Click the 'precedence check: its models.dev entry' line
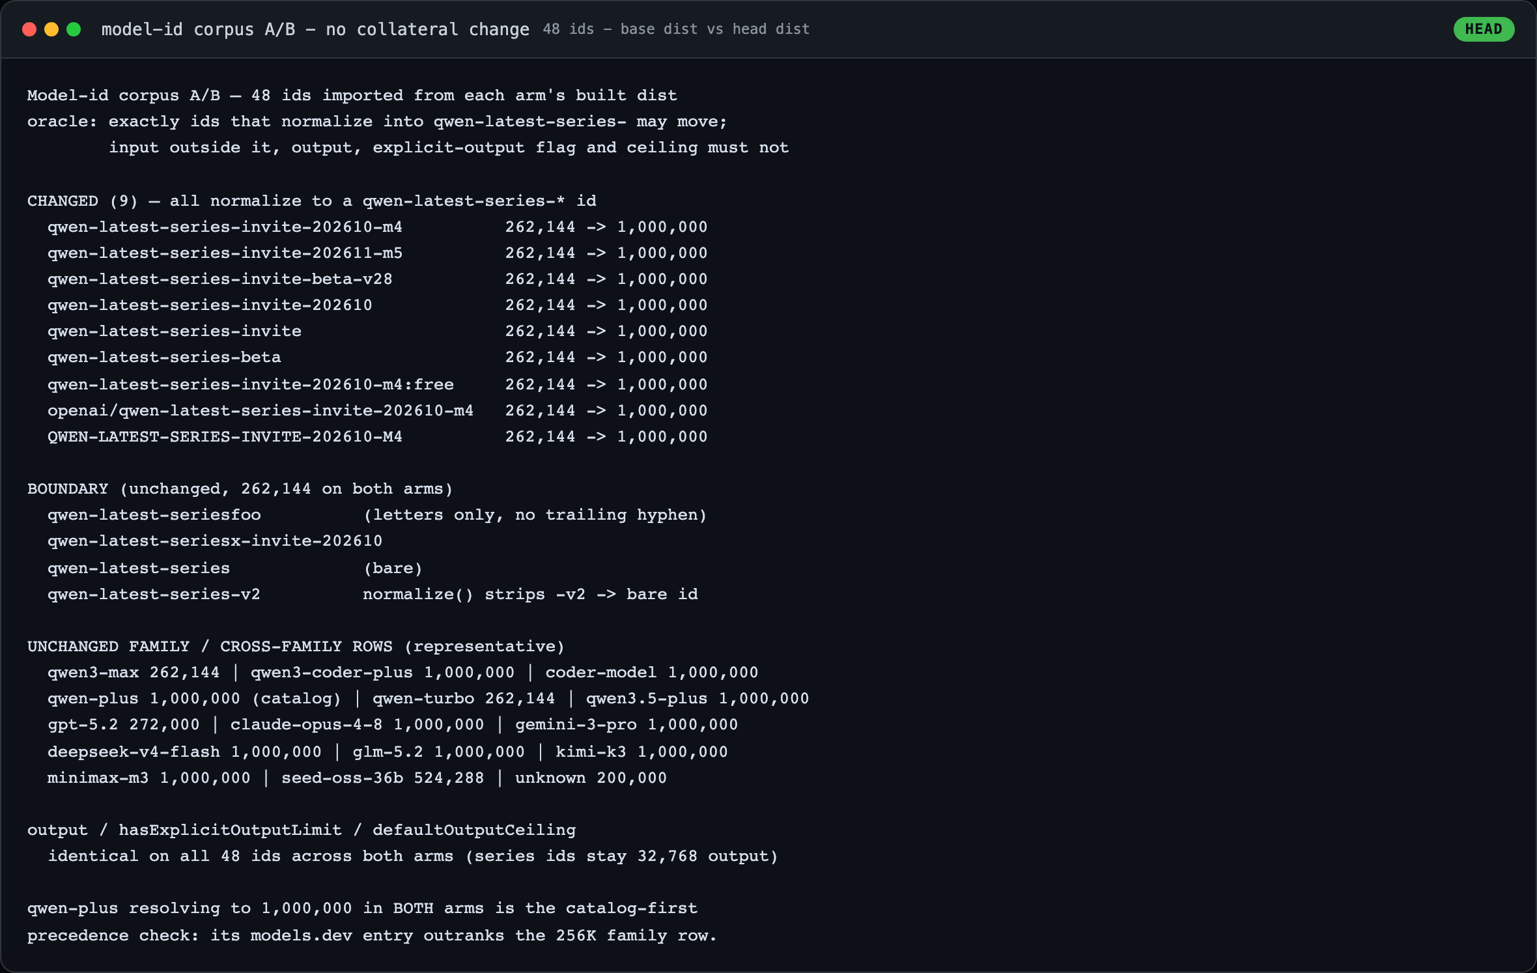The image size is (1537, 973). click(372, 935)
